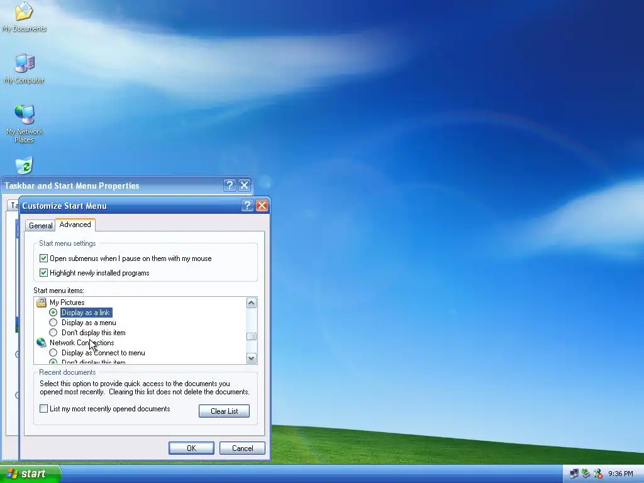Select Display as Connect to menu option

(x=53, y=353)
